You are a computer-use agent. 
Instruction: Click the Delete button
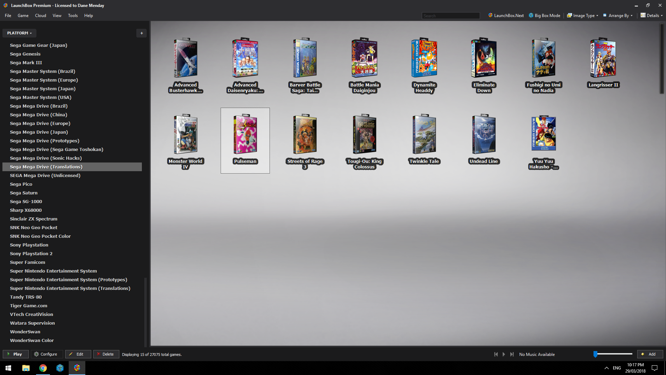click(106, 354)
